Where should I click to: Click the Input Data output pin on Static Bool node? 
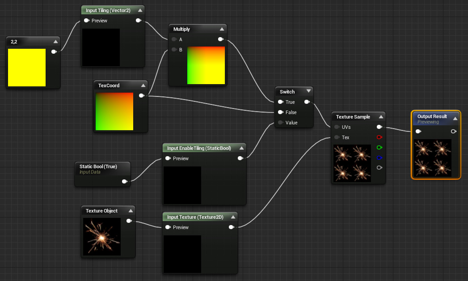(x=124, y=181)
